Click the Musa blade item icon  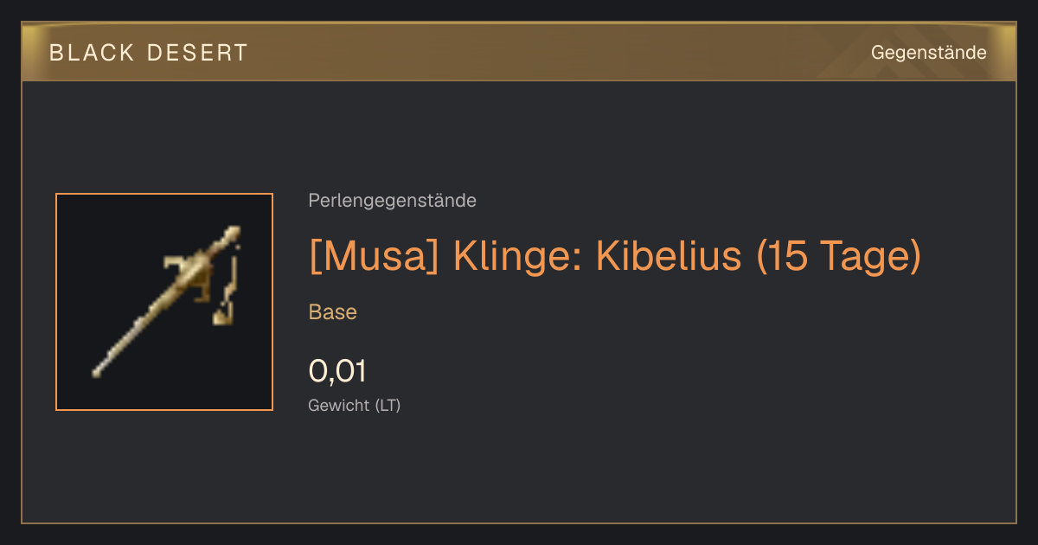[x=164, y=302]
